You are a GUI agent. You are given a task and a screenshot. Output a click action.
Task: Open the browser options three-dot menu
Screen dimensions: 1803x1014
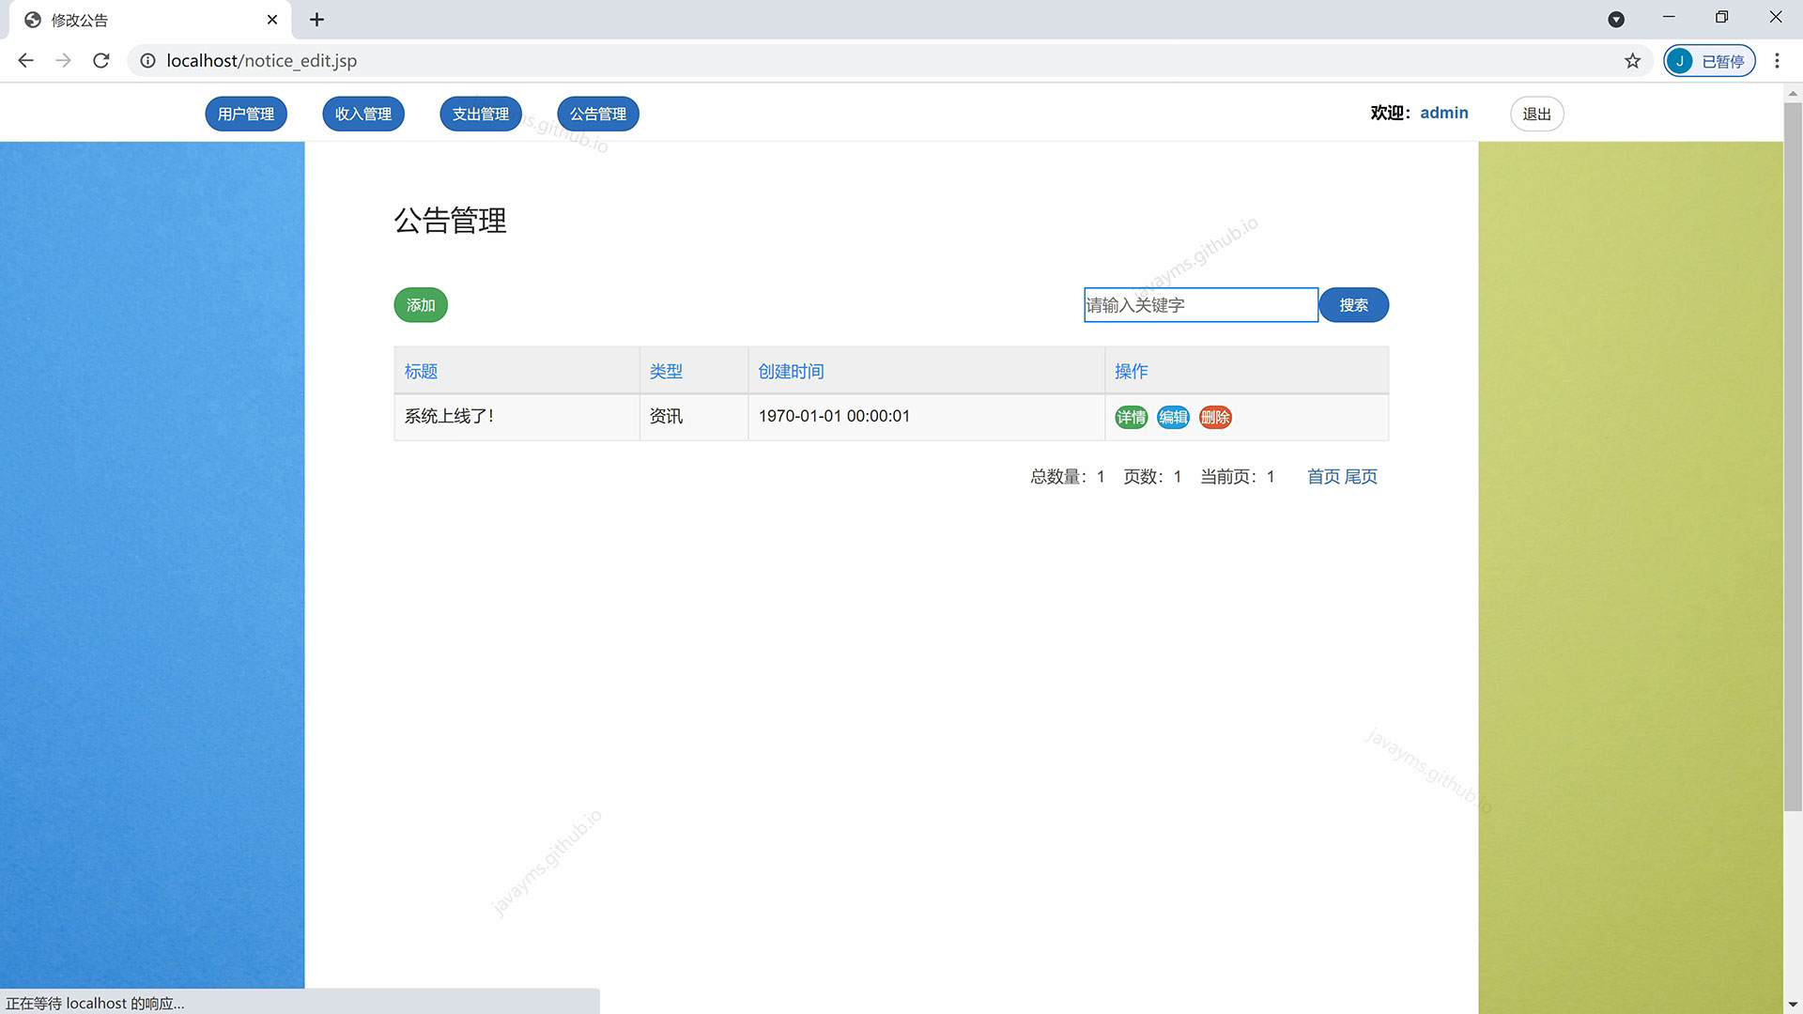point(1777,60)
